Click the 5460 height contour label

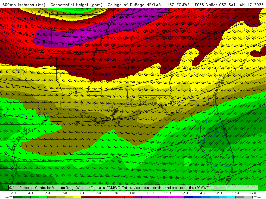(x=70, y=42)
